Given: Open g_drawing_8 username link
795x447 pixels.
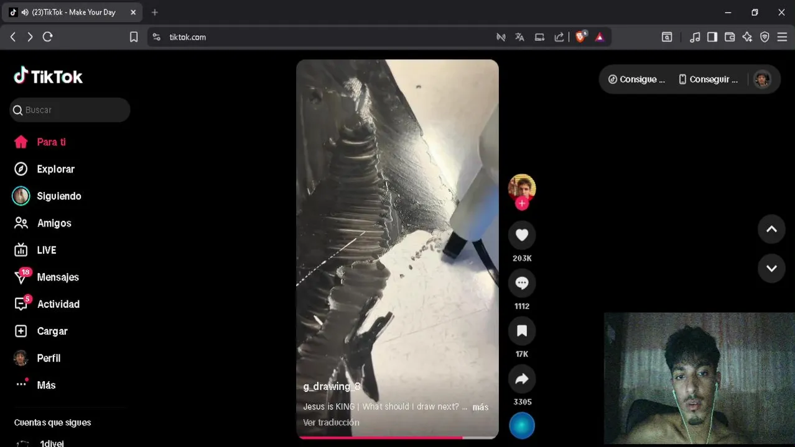Looking at the screenshot, I should [332, 386].
